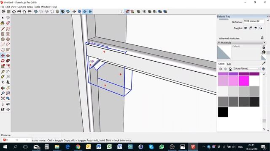Viewport: 270px width, 151px height.
Task: Click the Default material preview thumbnail
Action: coord(224,52)
